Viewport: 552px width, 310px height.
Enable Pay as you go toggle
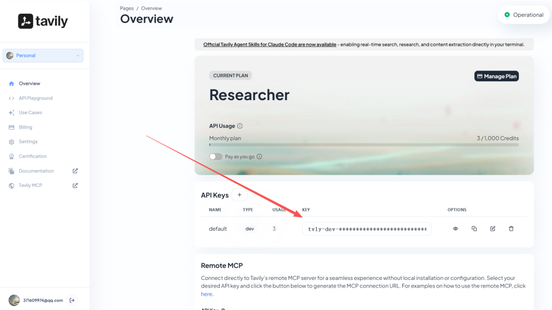[216, 157]
